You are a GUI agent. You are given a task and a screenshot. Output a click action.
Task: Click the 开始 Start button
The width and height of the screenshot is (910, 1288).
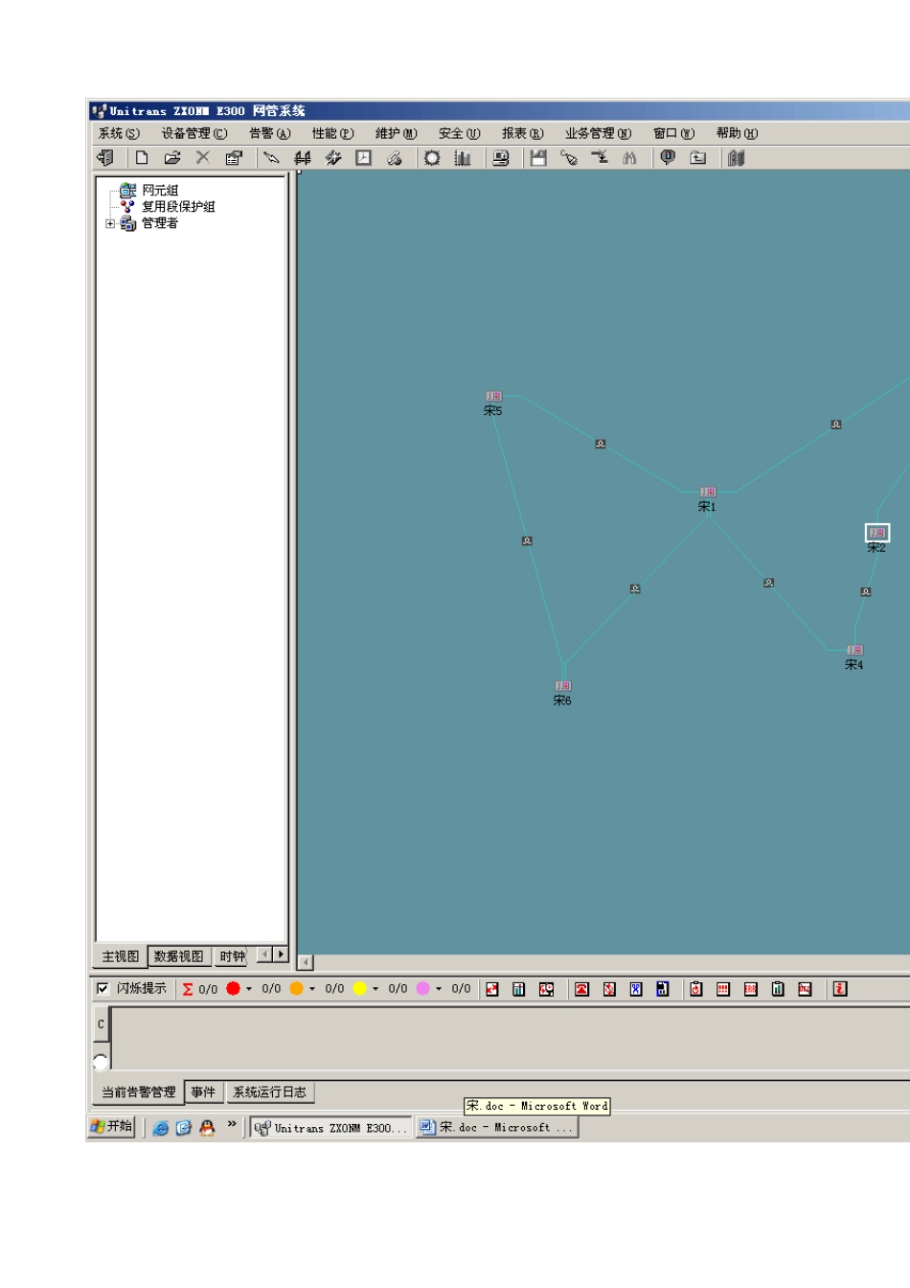tap(111, 1126)
